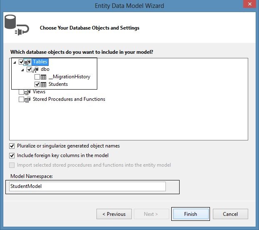This screenshot has height=230, width=259.
Task: Select Stored Procedures and Functions tree item
Action: pyautogui.click(x=69, y=99)
